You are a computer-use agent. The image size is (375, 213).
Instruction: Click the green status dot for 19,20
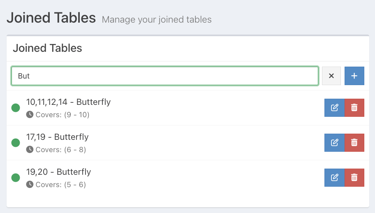[16, 178]
